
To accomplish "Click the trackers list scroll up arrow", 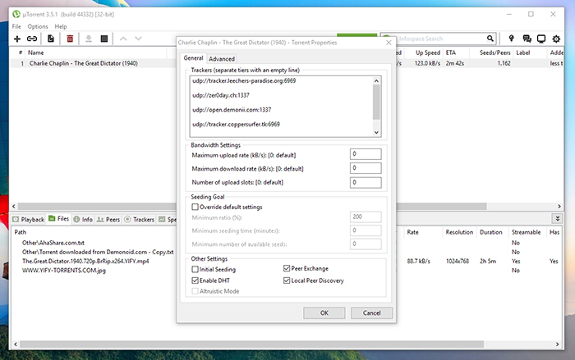I will point(376,80).
